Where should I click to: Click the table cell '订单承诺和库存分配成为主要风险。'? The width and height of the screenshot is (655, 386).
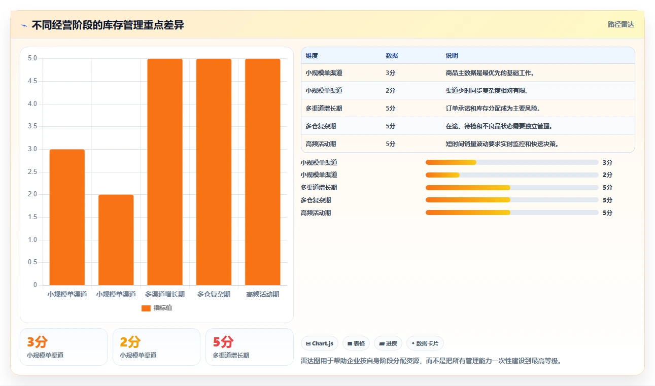pyautogui.click(x=493, y=109)
